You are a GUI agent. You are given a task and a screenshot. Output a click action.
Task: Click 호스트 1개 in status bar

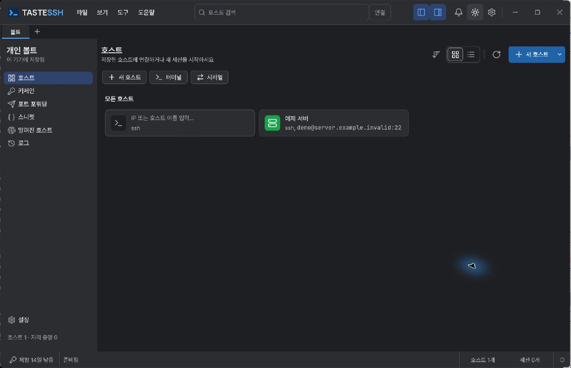tap(483, 360)
